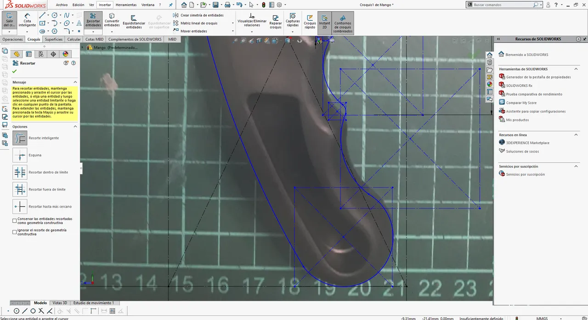Check Ignorar el recorte de geometría constructiva

(x=15, y=232)
